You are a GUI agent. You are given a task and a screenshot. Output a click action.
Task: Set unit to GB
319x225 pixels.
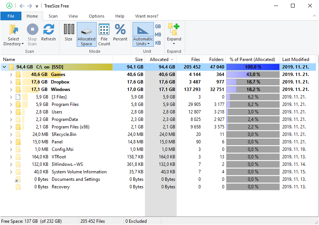158,27
